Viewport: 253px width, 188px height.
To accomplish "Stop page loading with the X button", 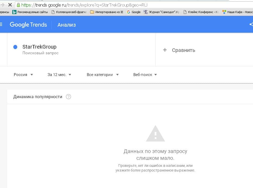I will point(10,5).
